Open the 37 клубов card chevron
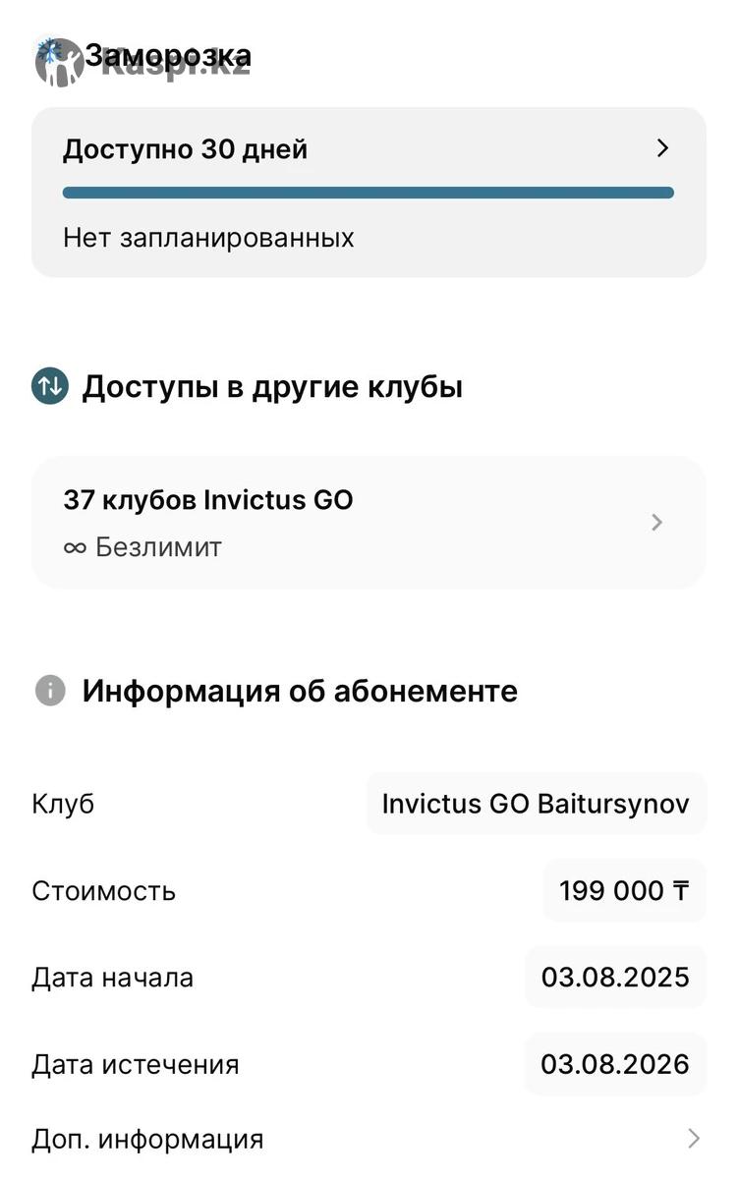Image resolution: width=738 pixels, height=1179 pixels. (x=657, y=522)
